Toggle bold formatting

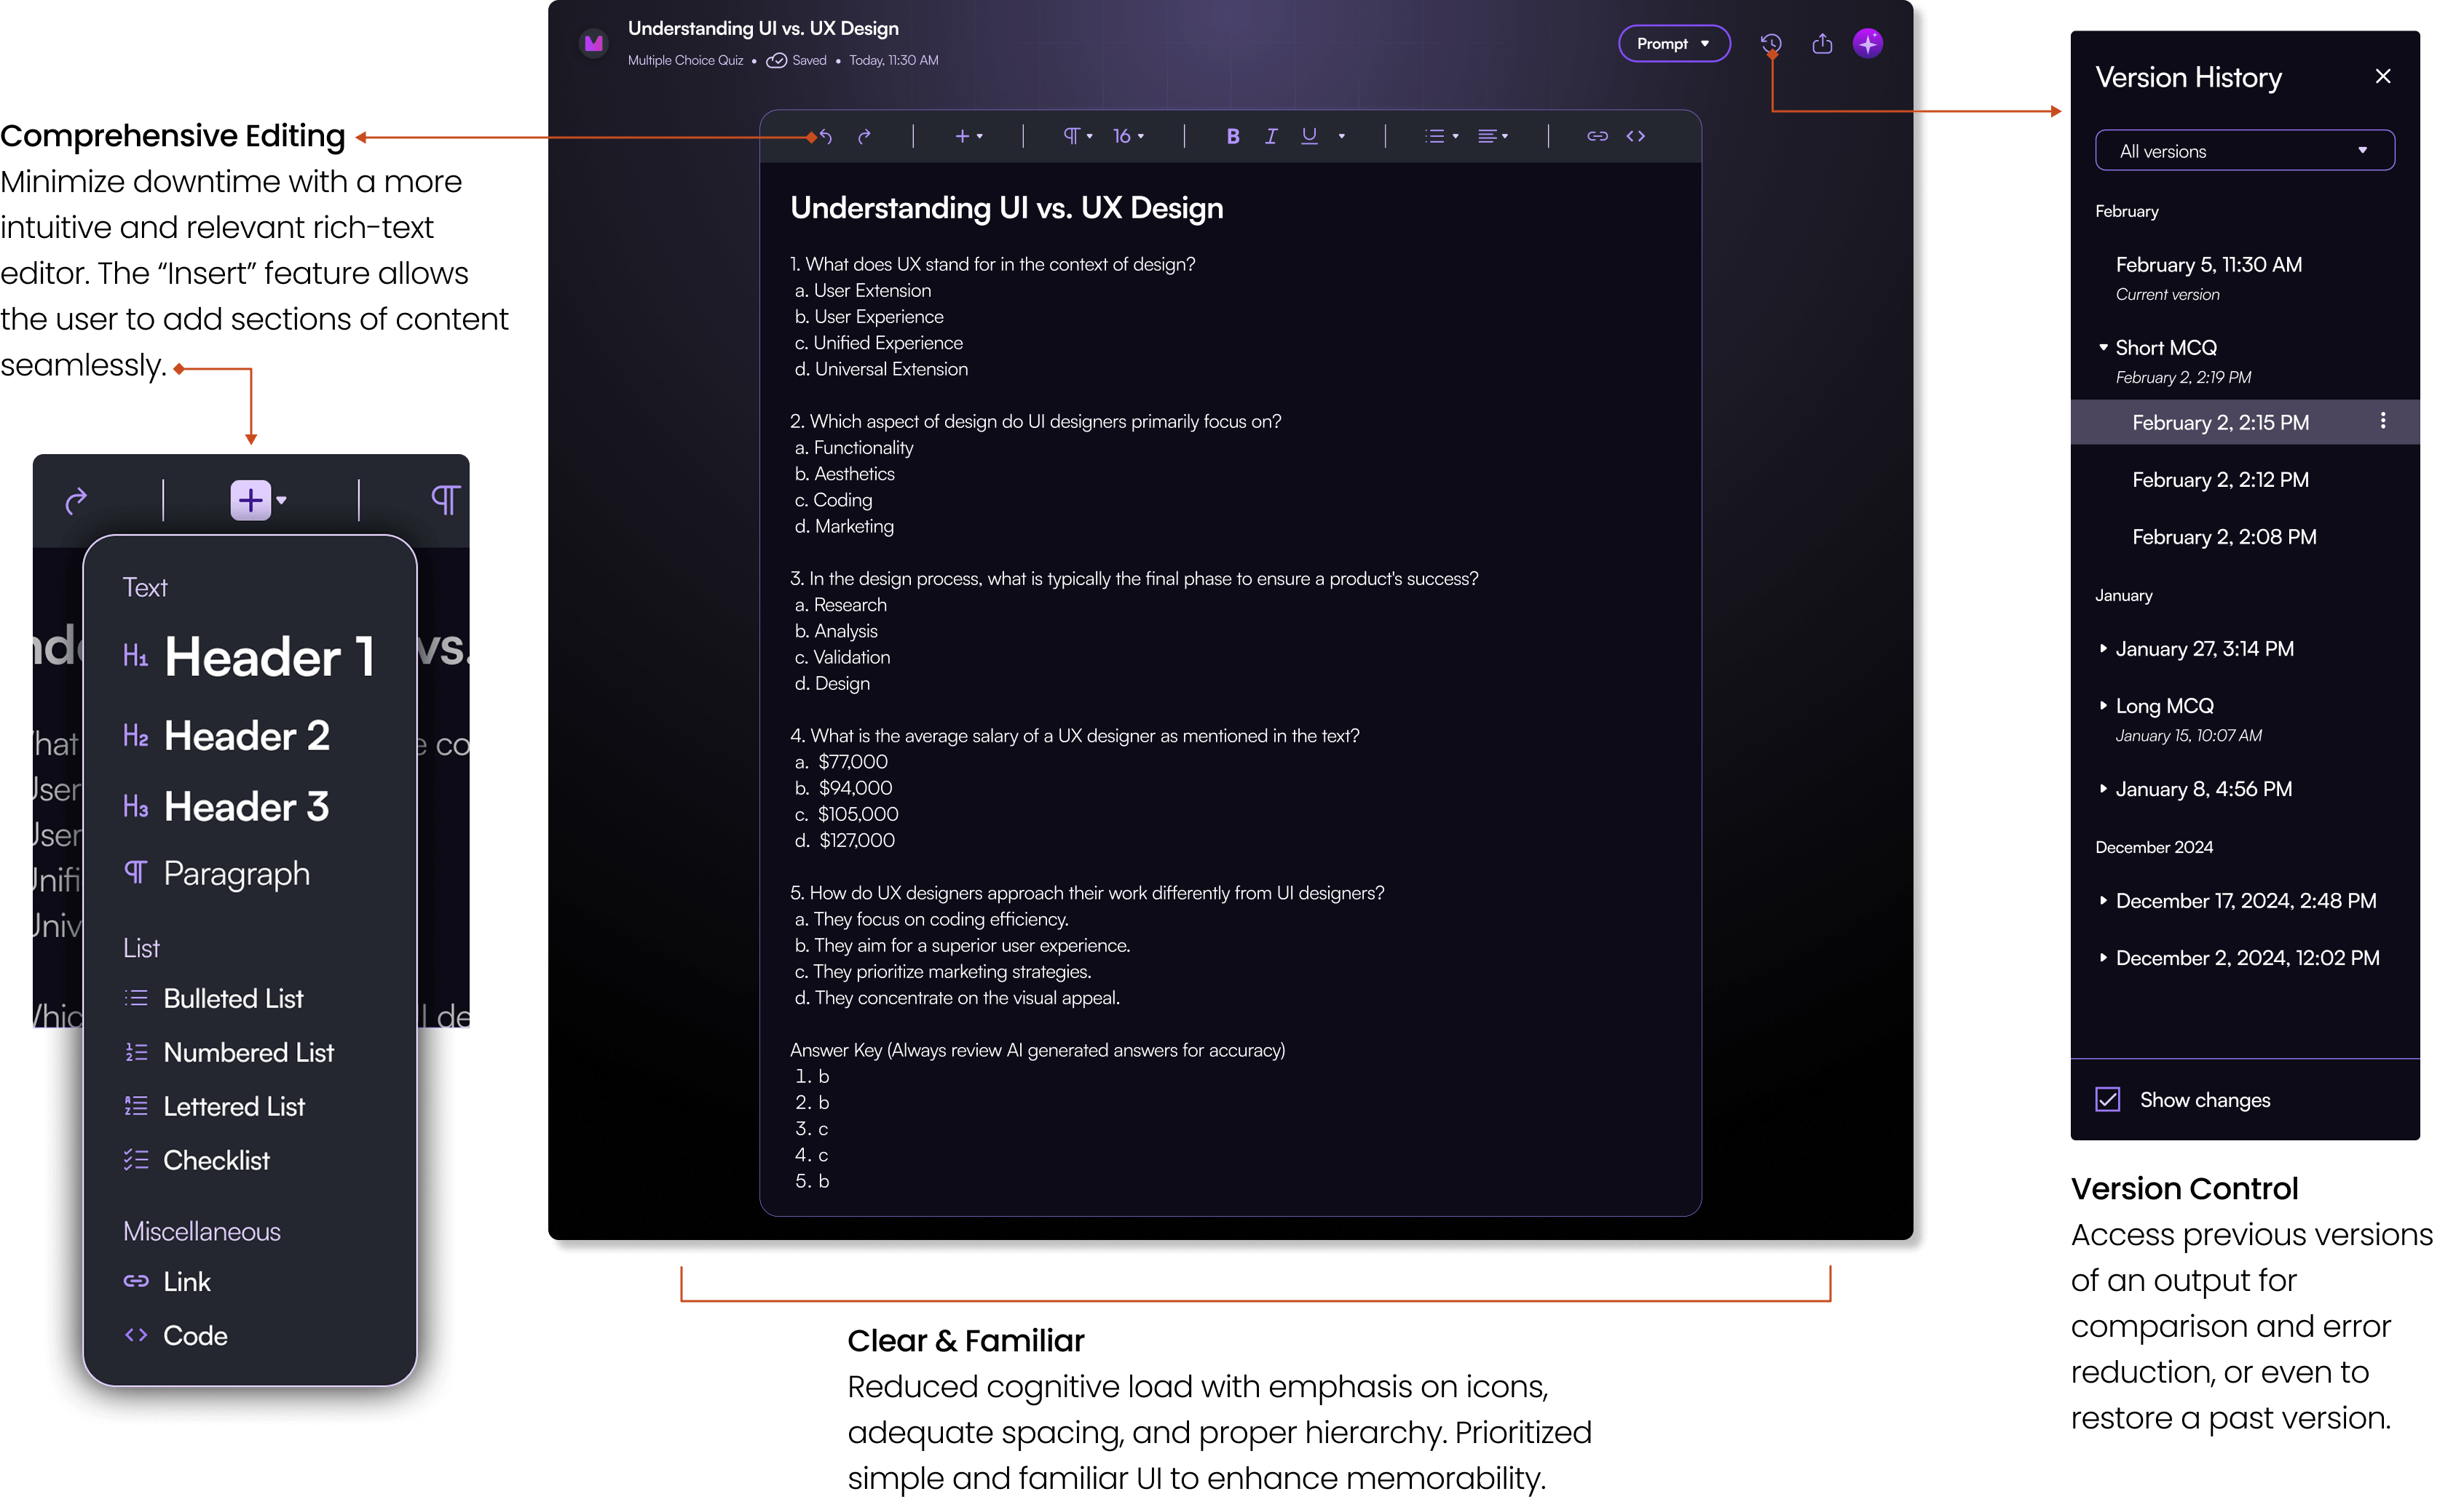1233,136
